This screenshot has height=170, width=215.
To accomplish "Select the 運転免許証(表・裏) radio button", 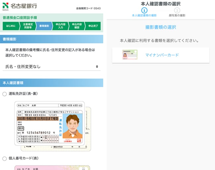I will tap(5, 94).
